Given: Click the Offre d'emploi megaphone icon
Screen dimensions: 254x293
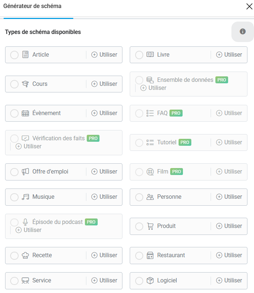Looking at the screenshot, I should point(25,172).
